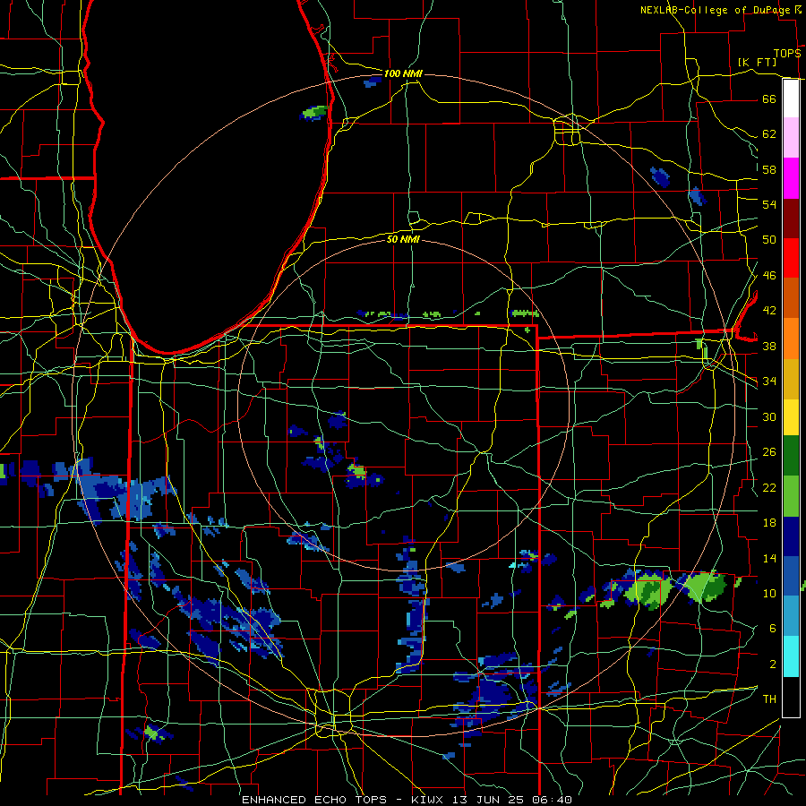Click the "10" scale label

[x=769, y=594]
